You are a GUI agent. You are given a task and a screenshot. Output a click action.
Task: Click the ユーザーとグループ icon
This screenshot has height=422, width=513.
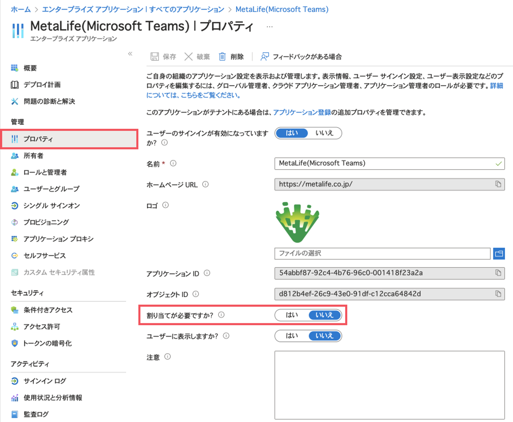[x=15, y=189]
